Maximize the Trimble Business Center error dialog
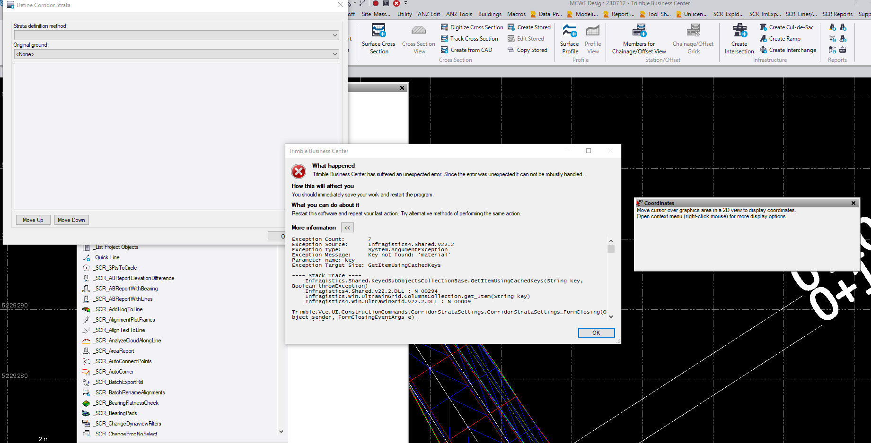Screen dimensions: 871x443 point(589,151)
